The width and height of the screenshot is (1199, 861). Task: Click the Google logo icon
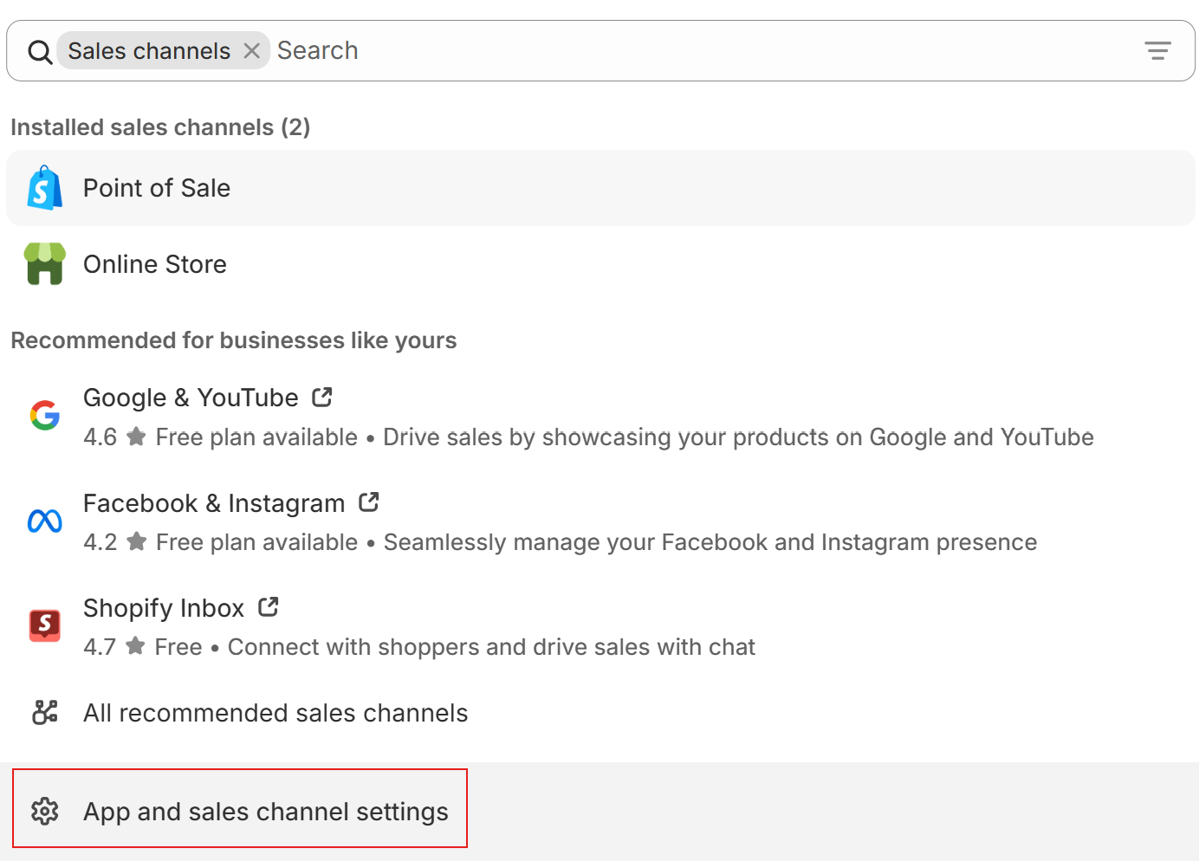(x=45, y=416)
